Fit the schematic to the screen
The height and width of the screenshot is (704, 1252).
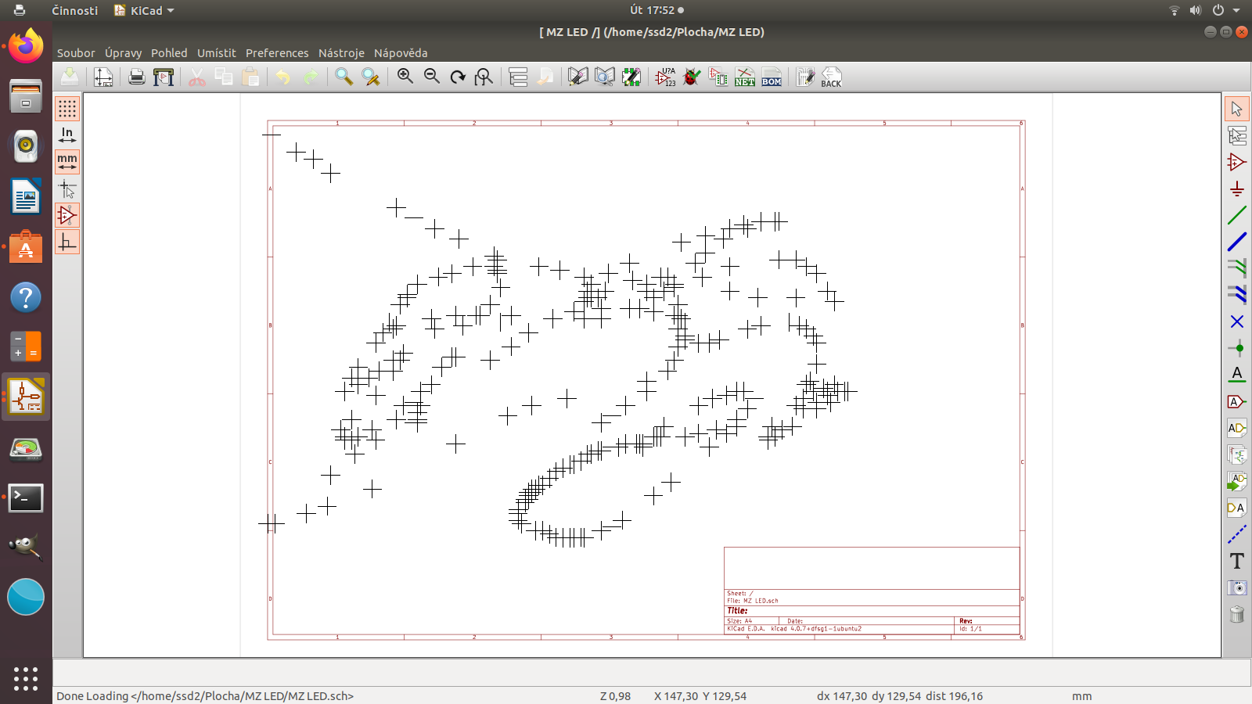tap(484, 77)
